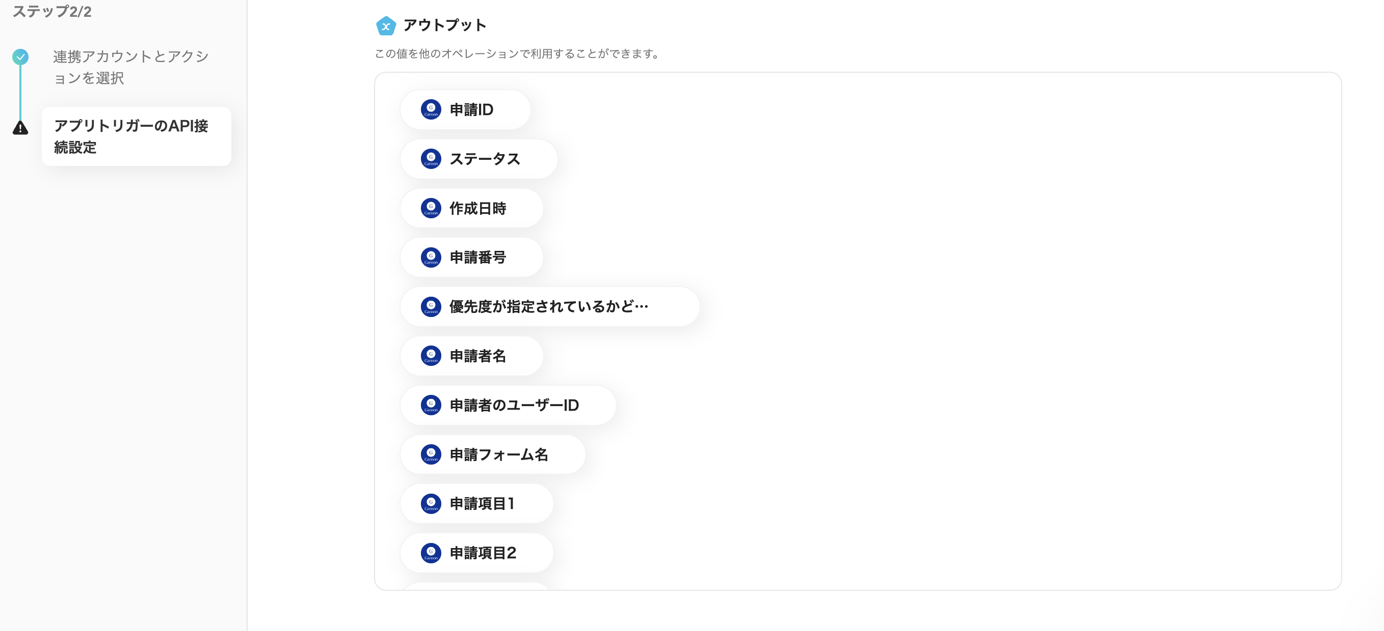The image size is (1384, 631).
Task: Click the Garoon icon on the 申請者名 chip
Action: [432, 355]
